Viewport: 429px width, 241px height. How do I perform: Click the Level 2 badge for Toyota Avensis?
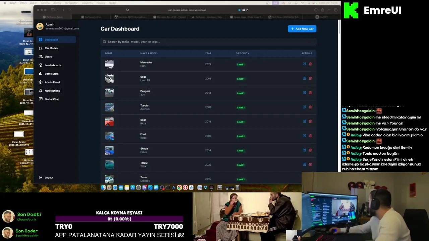tap(241, 107)
